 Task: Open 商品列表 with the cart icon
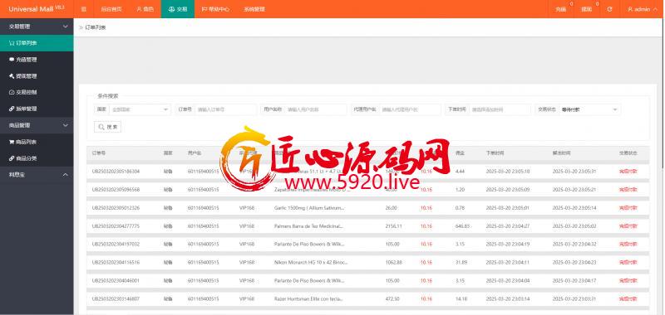pos(37,142)
